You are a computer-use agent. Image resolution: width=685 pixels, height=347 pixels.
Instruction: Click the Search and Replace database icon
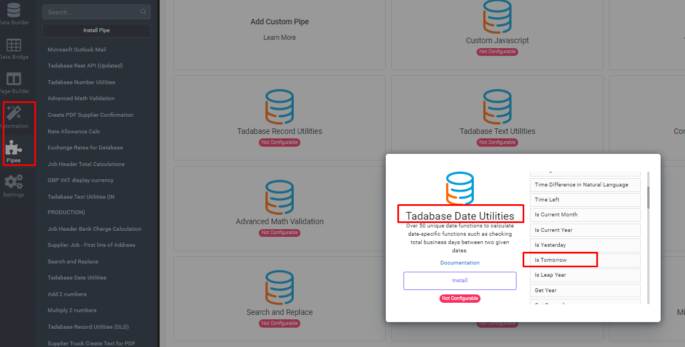pyautogui.click(x=280, y=288)
